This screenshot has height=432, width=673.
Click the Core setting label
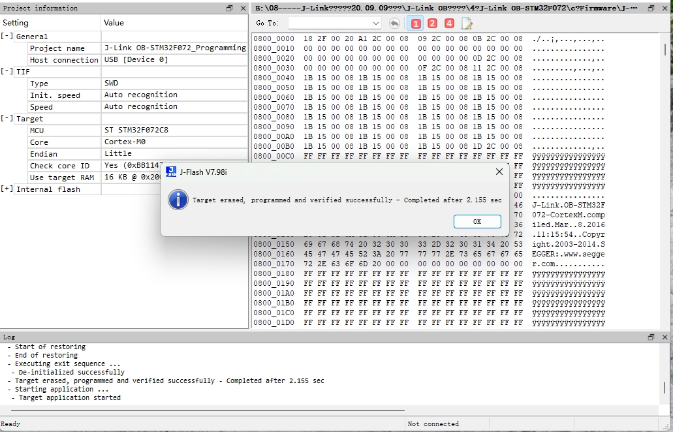pyautogui.click(x=39, y=142)
